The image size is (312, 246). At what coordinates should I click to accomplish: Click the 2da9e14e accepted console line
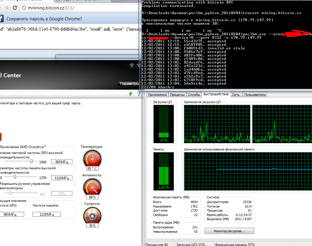click(x=184, y=83)
